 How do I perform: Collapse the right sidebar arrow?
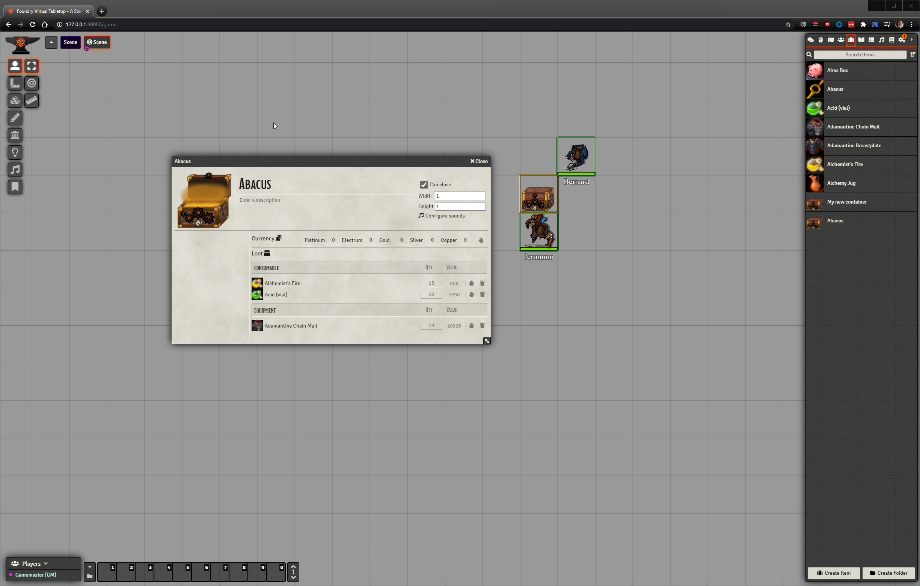point(912,40)
